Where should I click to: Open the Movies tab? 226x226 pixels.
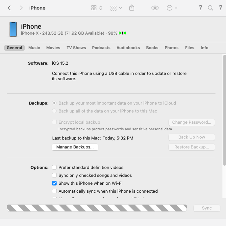pos(53,48)
